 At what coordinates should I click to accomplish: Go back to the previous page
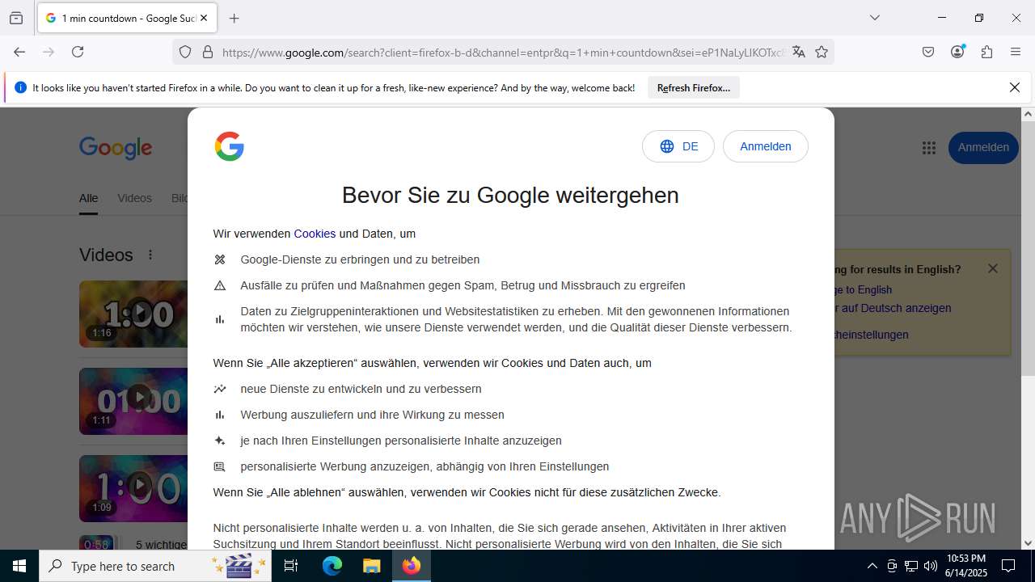click(19, 52)
